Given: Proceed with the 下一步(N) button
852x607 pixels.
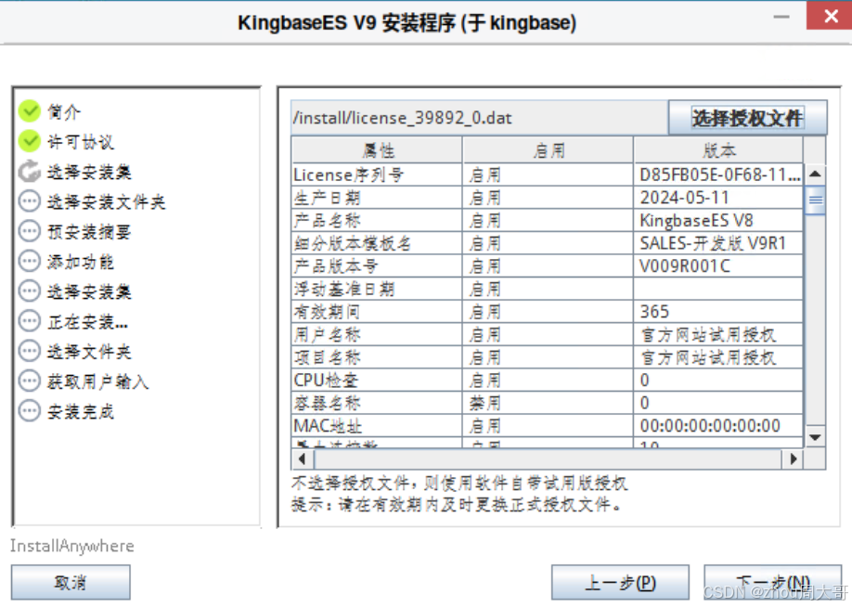Looking at the screenshot, I should coord(772,582).
